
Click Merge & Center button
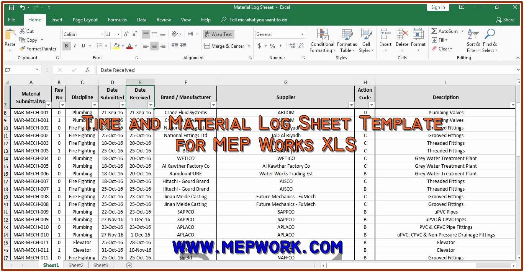click(224, 46)
